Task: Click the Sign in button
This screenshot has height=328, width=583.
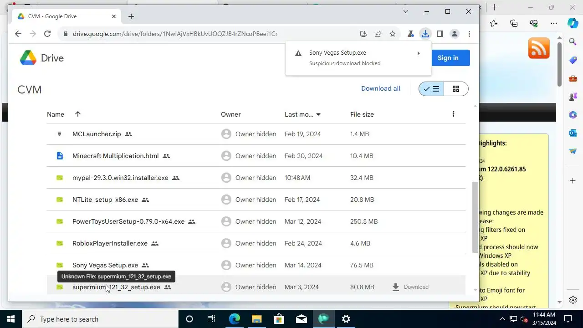Action: tap(448, 58)
